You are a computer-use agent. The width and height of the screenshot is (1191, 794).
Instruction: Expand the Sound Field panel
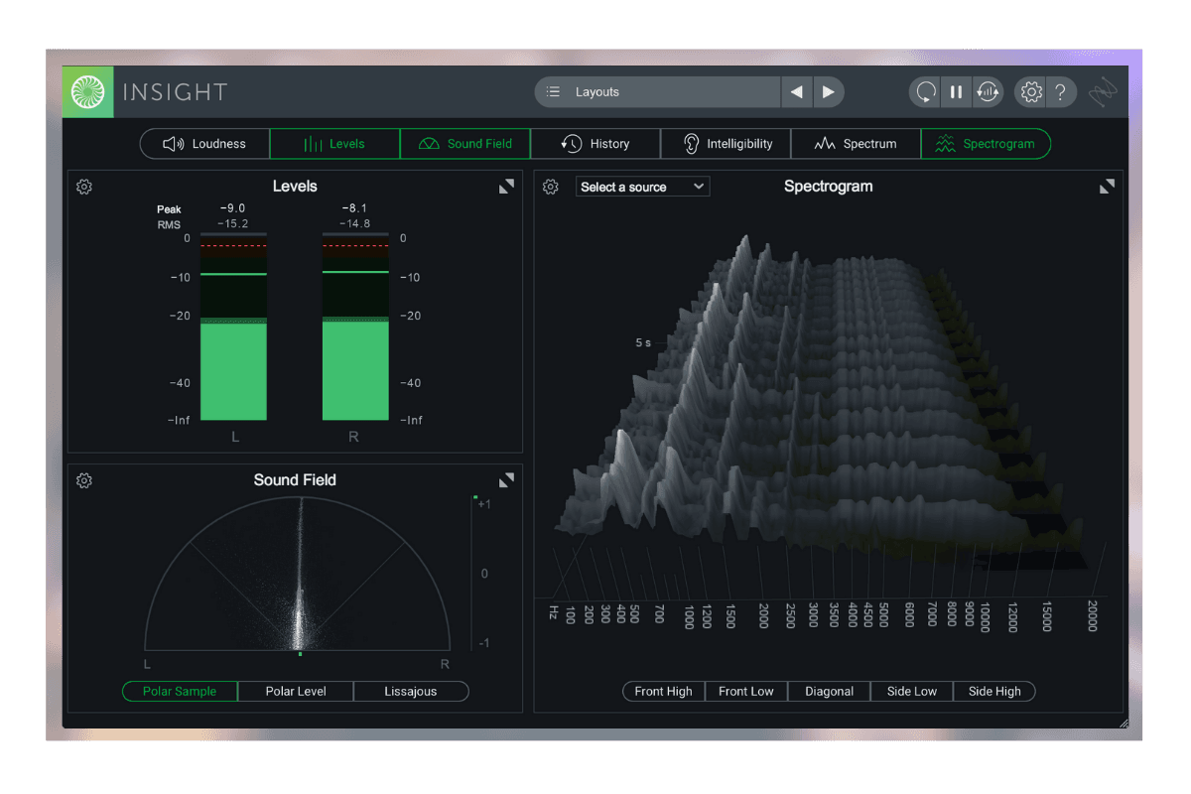click(x=506, y=480)
